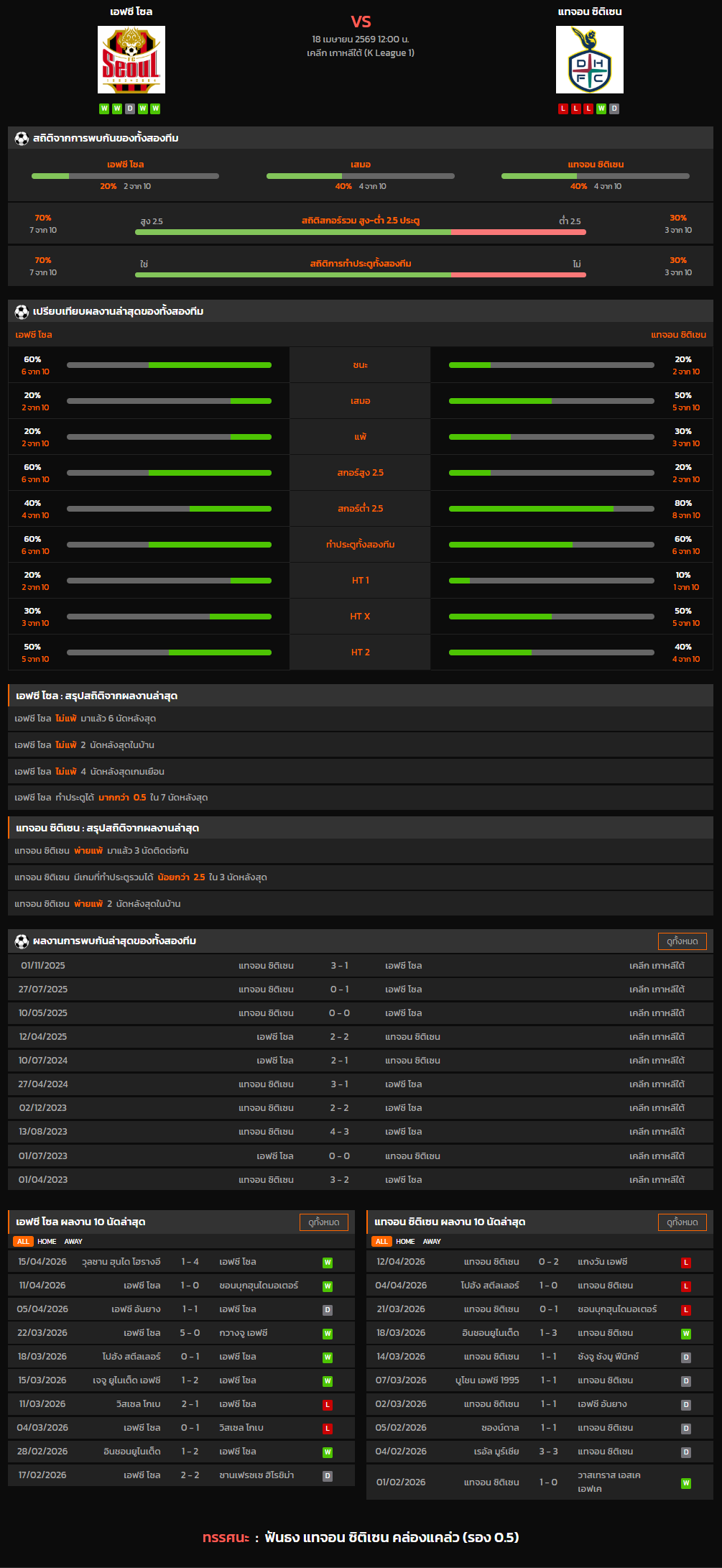
Task: Click the Daejeon Citizen team logo
Action: click(x=589, y=60)
